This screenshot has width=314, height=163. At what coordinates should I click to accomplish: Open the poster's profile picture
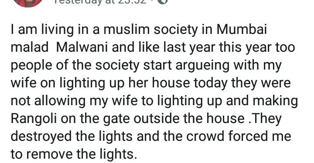(x=28, y=2)
